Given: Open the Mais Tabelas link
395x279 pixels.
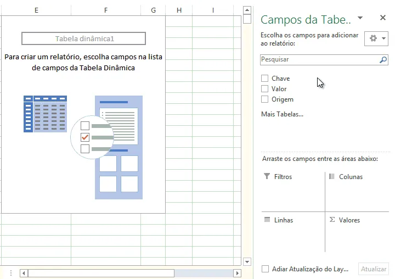Looking at the screenshot, I should point(282,114).
